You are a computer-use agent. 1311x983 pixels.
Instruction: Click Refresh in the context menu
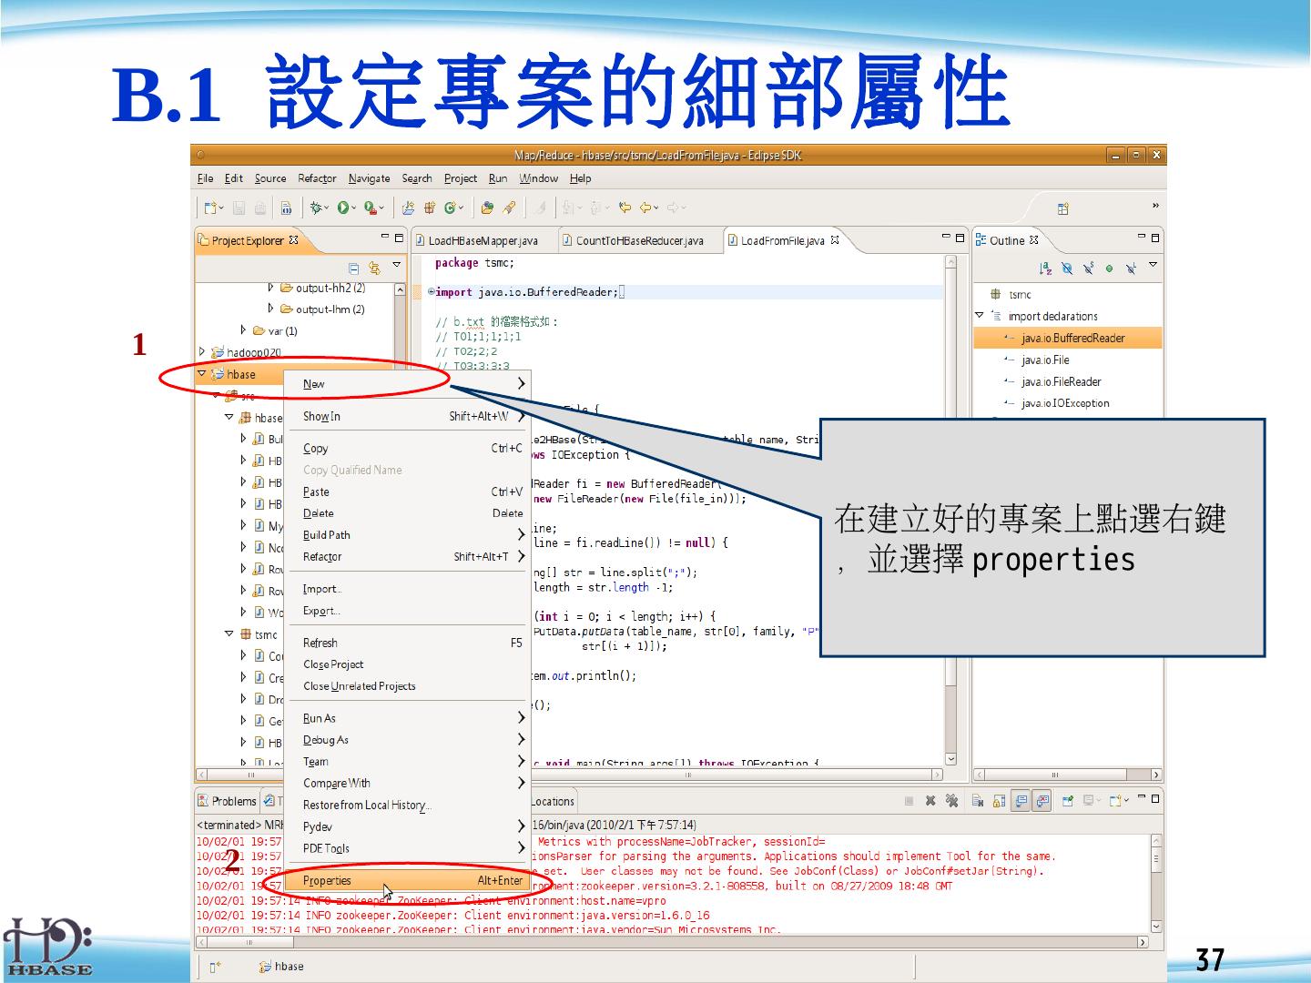[x=408, y=643]
